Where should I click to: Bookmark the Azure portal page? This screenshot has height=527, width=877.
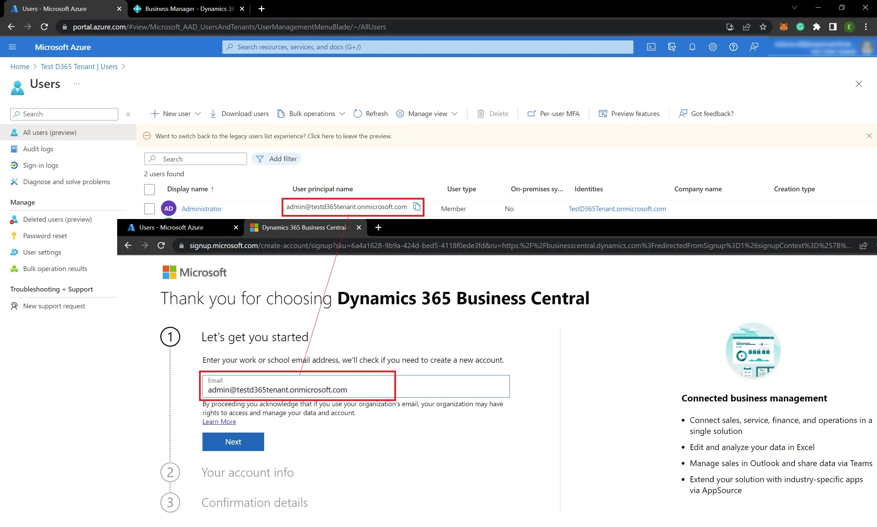[763, 27]
